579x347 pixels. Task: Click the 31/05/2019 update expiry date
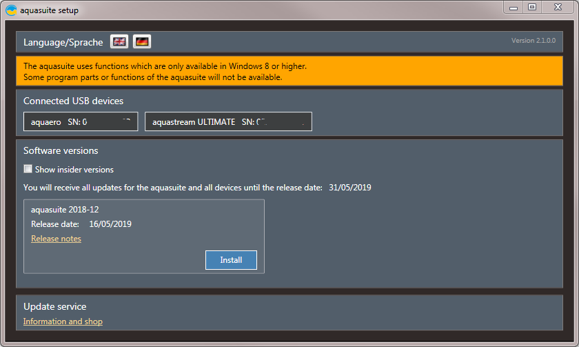350,188
